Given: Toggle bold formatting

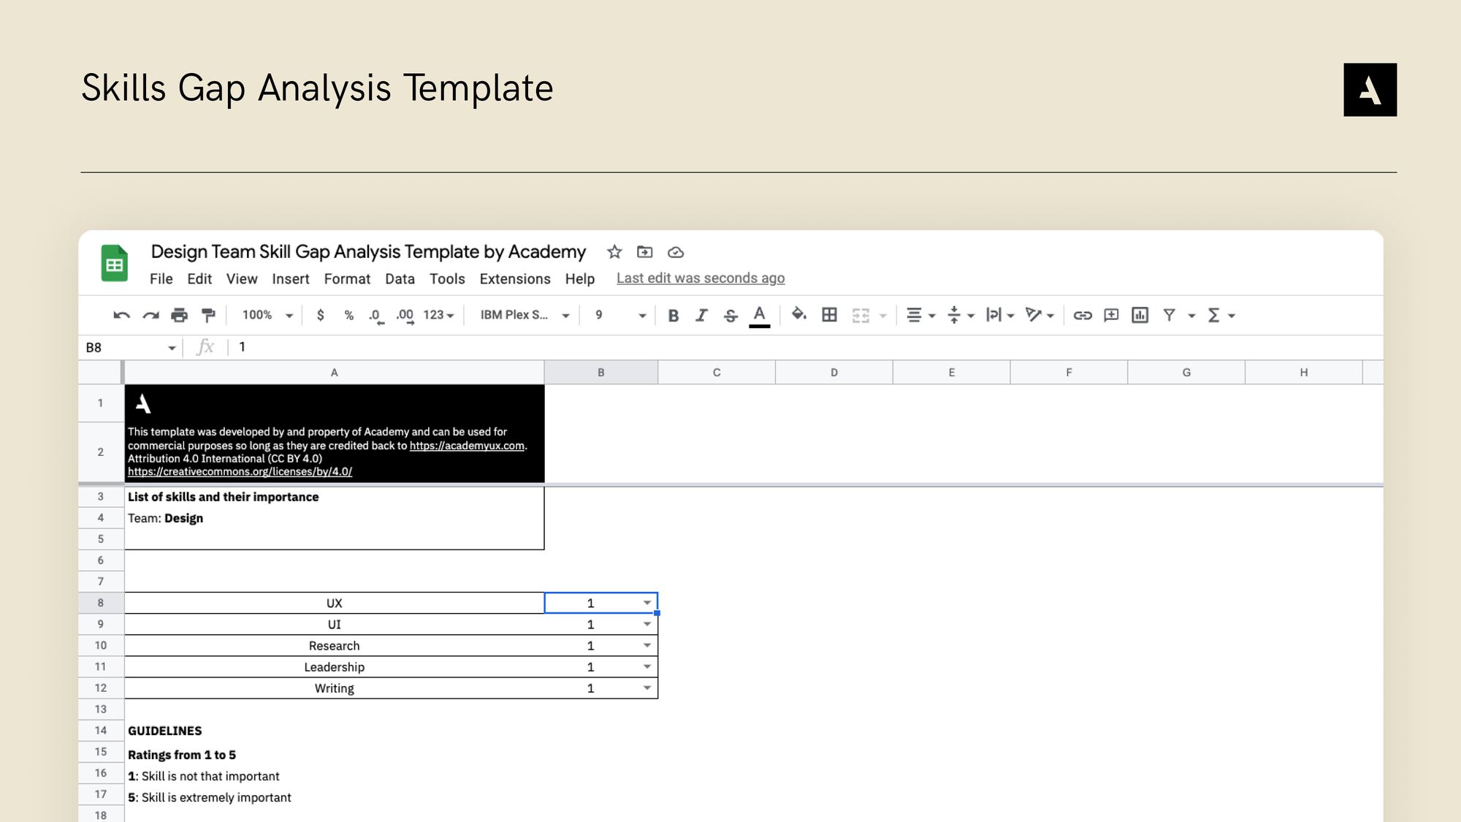Looking at the screenshot, I should [x=674, y=315].
